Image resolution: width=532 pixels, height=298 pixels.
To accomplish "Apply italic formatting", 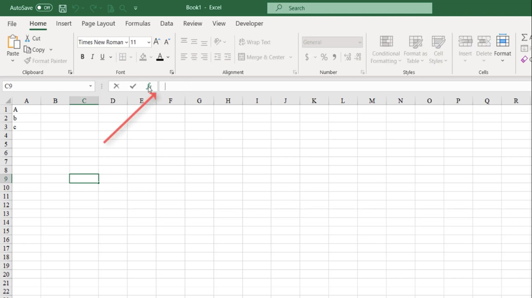I will tap(92, 57).
